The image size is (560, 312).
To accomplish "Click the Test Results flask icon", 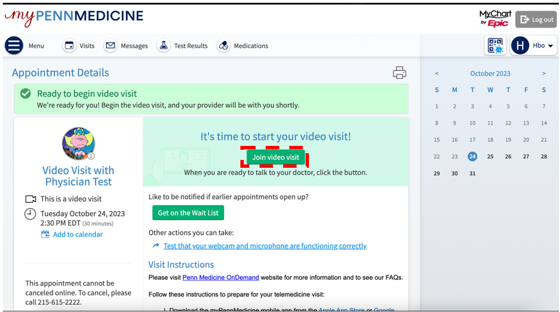I will tap(163, 45).
